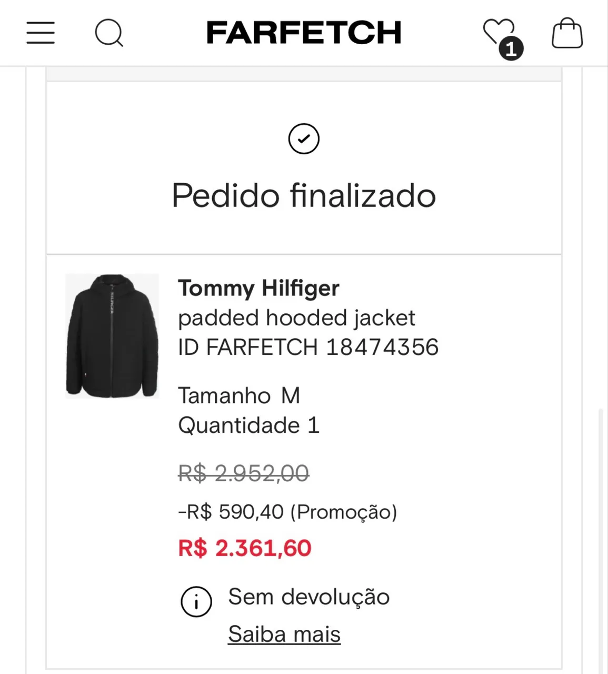Click the Pedido finalizado heading
The image size is (608, 674).
click(304, 195)
